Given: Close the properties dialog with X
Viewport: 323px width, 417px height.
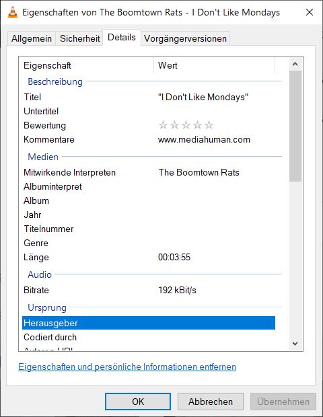Looking at the screenshot, I should tap(310, 12).
